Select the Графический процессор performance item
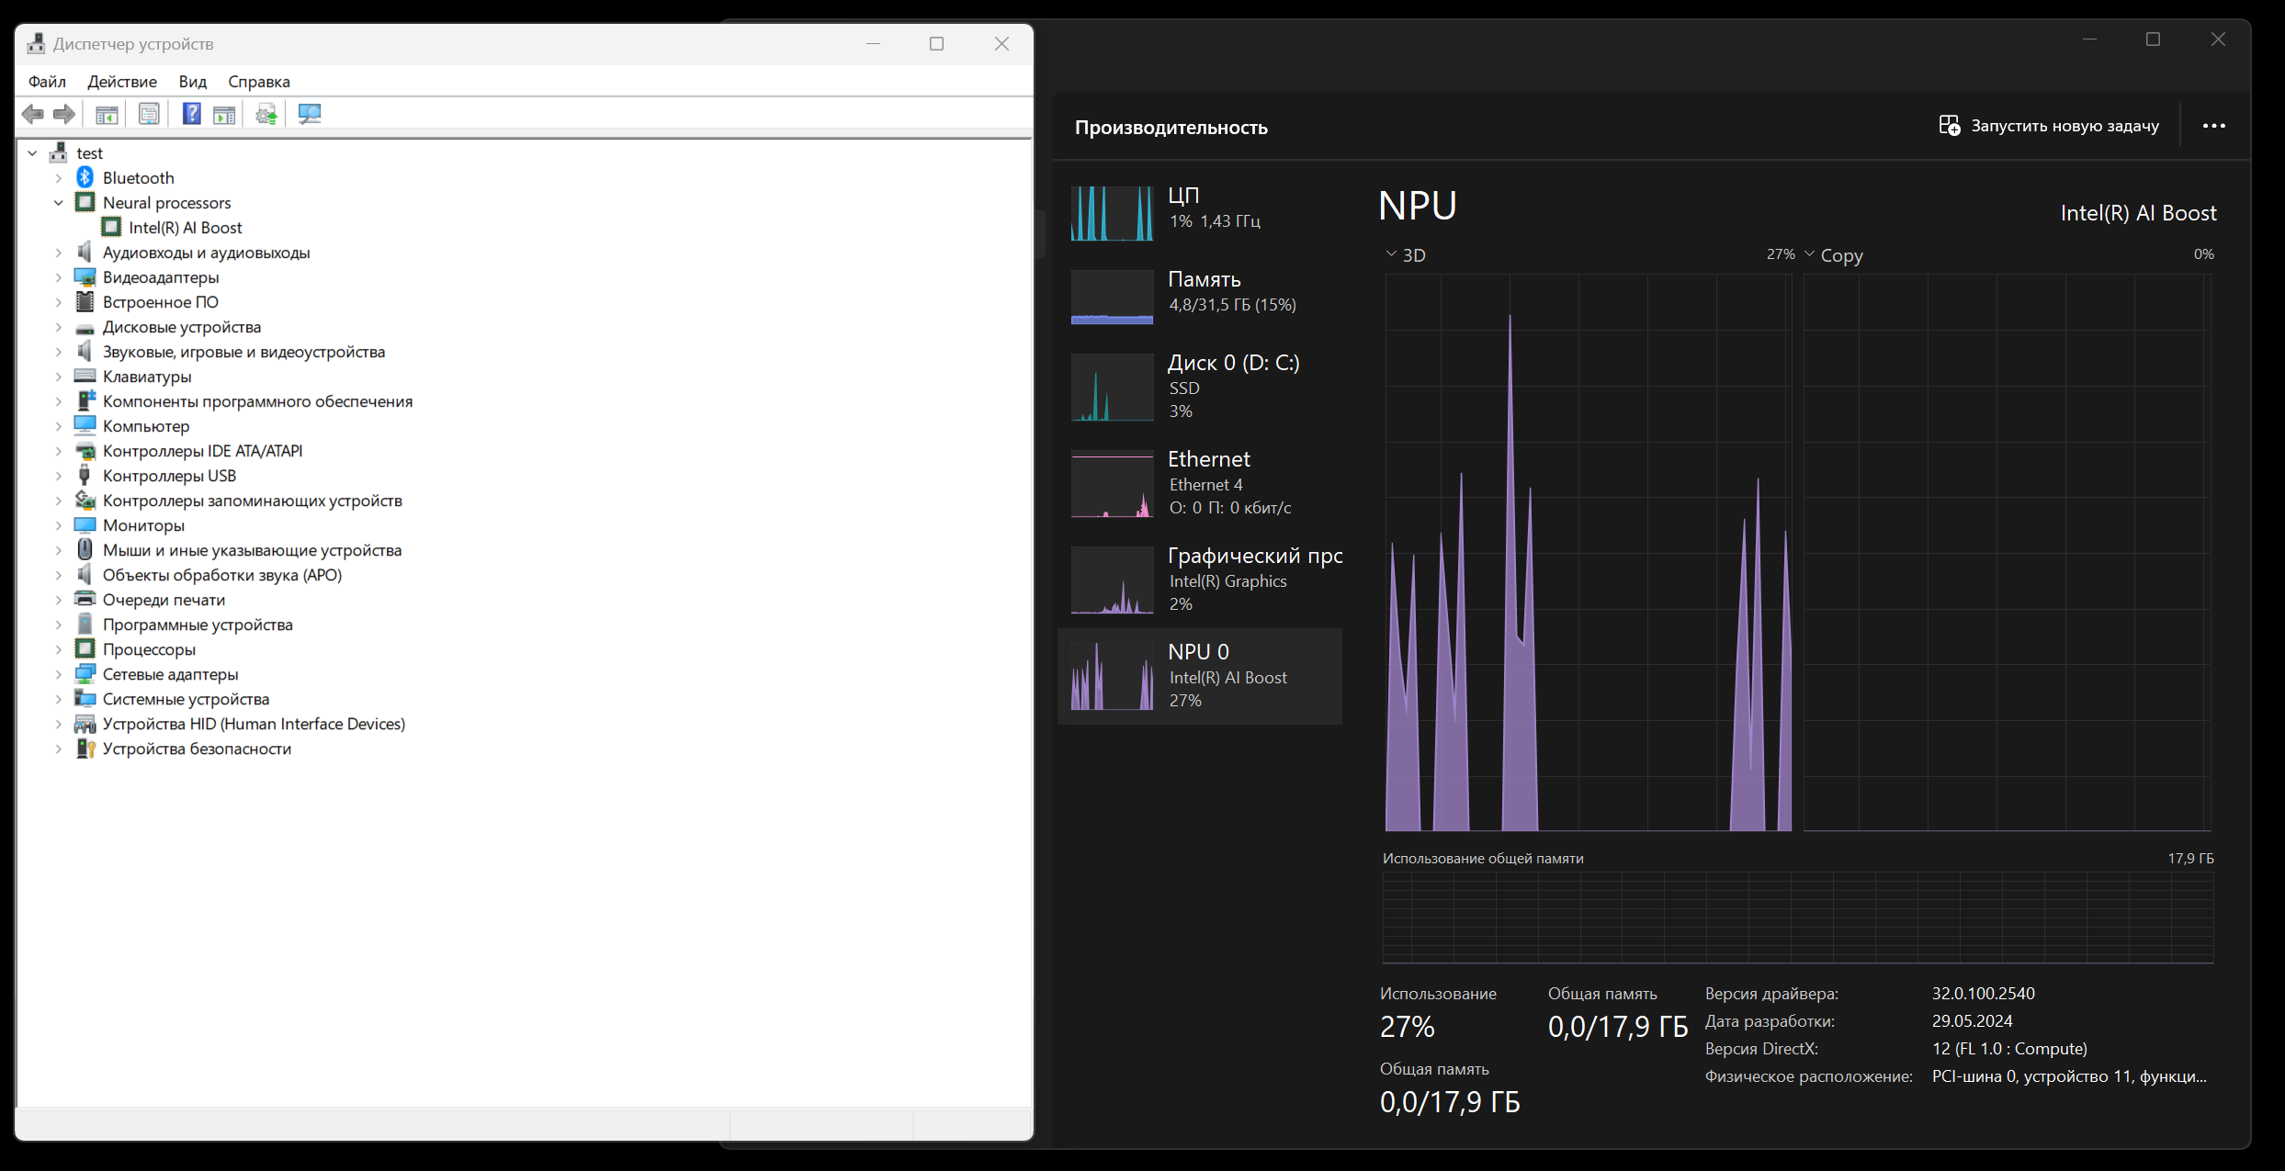This screenshot has width=2285, height=1171. (x=1199, y=580)
